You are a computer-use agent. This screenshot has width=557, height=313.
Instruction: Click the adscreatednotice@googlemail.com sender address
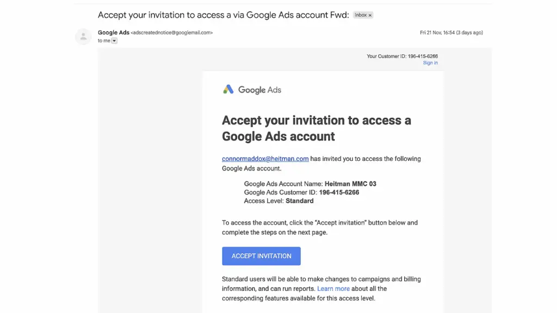(172, 33)
